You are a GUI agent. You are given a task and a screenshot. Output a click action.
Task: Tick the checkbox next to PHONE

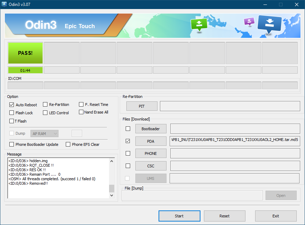tap(128, 153)
